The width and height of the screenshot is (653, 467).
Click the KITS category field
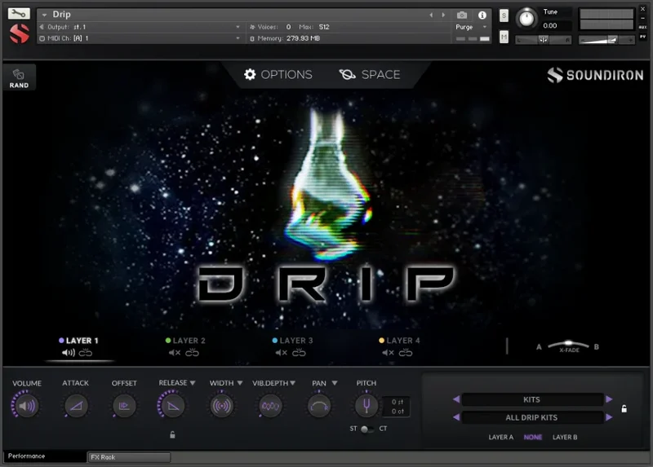tap(532, 399)
